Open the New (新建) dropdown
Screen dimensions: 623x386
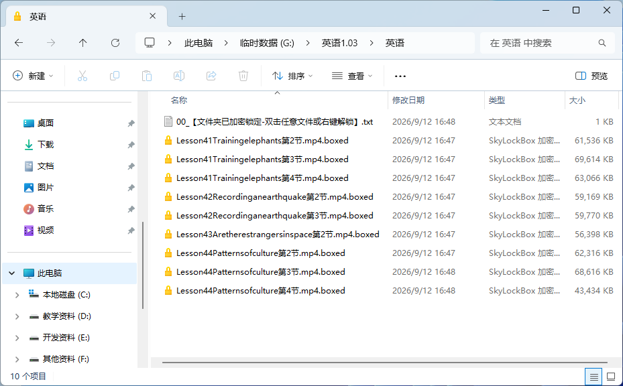pyautogui.click(x=33, y=76)
